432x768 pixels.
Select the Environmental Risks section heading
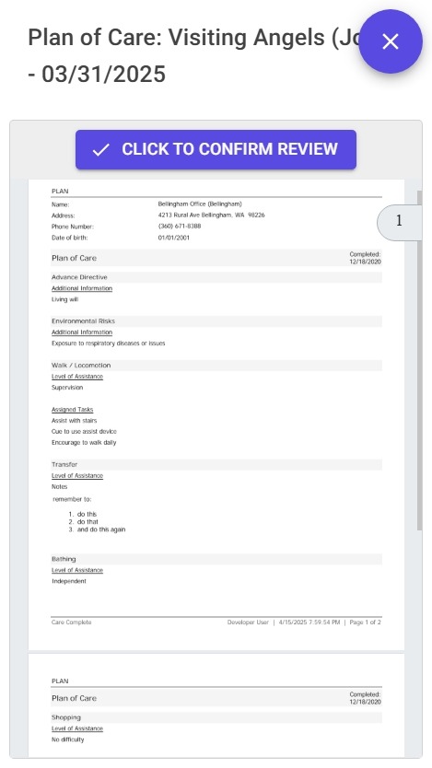point(83,321)
